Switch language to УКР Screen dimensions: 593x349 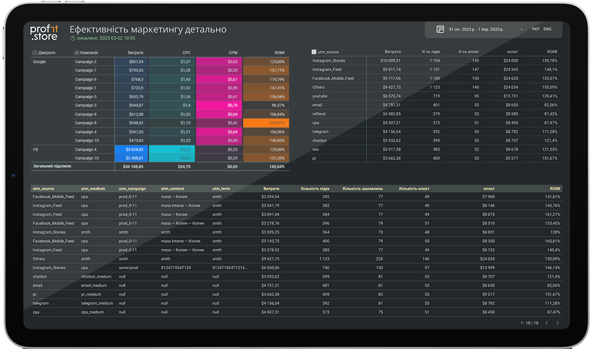pos(535,29)
